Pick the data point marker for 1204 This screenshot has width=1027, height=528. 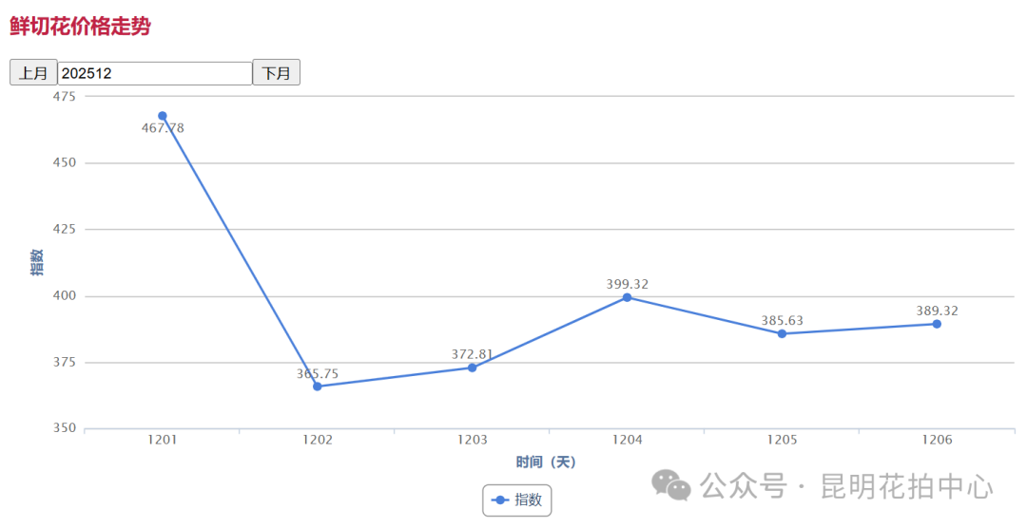tap(628, 297)
